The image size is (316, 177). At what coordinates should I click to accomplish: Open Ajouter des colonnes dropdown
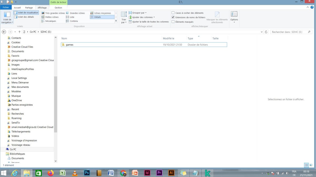click(x=142, y=17)
